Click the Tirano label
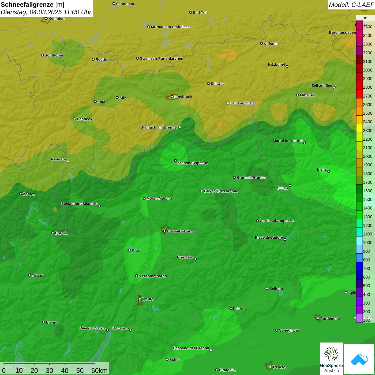This screenshot has height=375, width=375. [37, 275]
